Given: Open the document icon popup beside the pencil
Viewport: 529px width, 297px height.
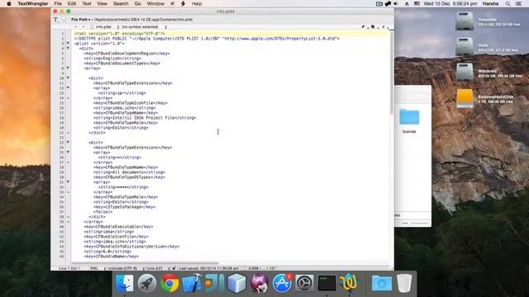Looking at the screenshot, I should click(x=373, y=26).
